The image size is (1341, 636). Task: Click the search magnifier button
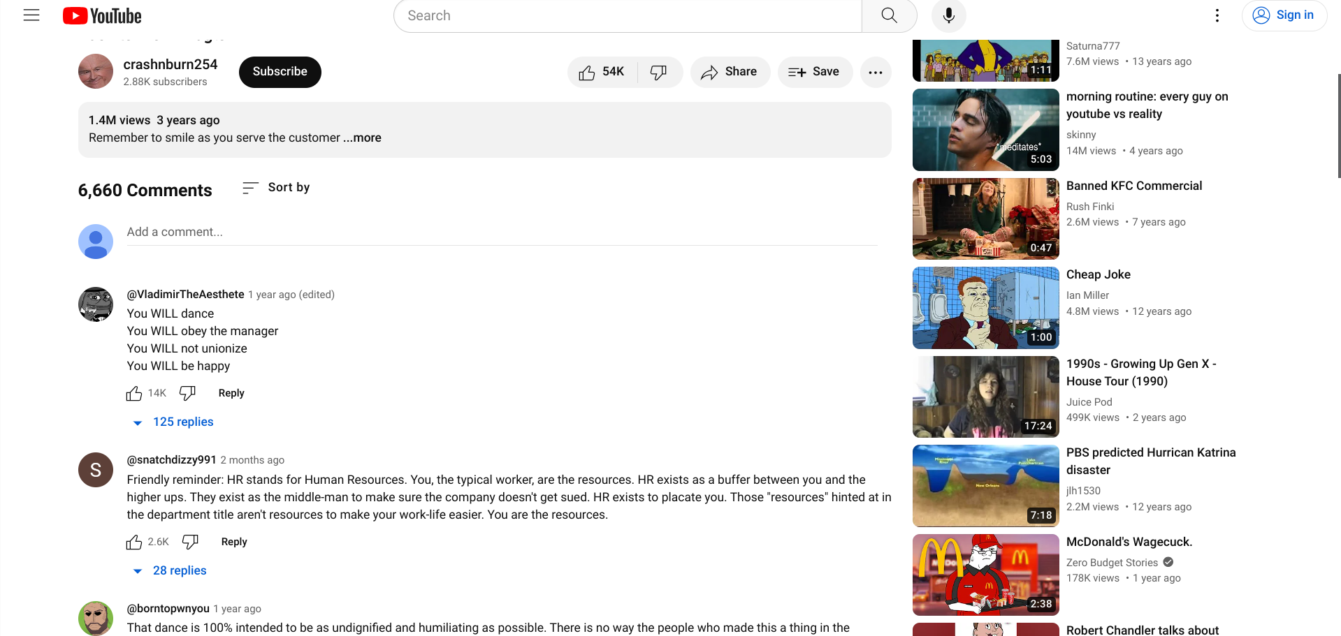pyautogui.click(x=889, y=15)
